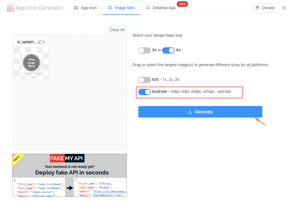Enable the iOS platform toggle
301x210 pixels.
click(144, 79)
